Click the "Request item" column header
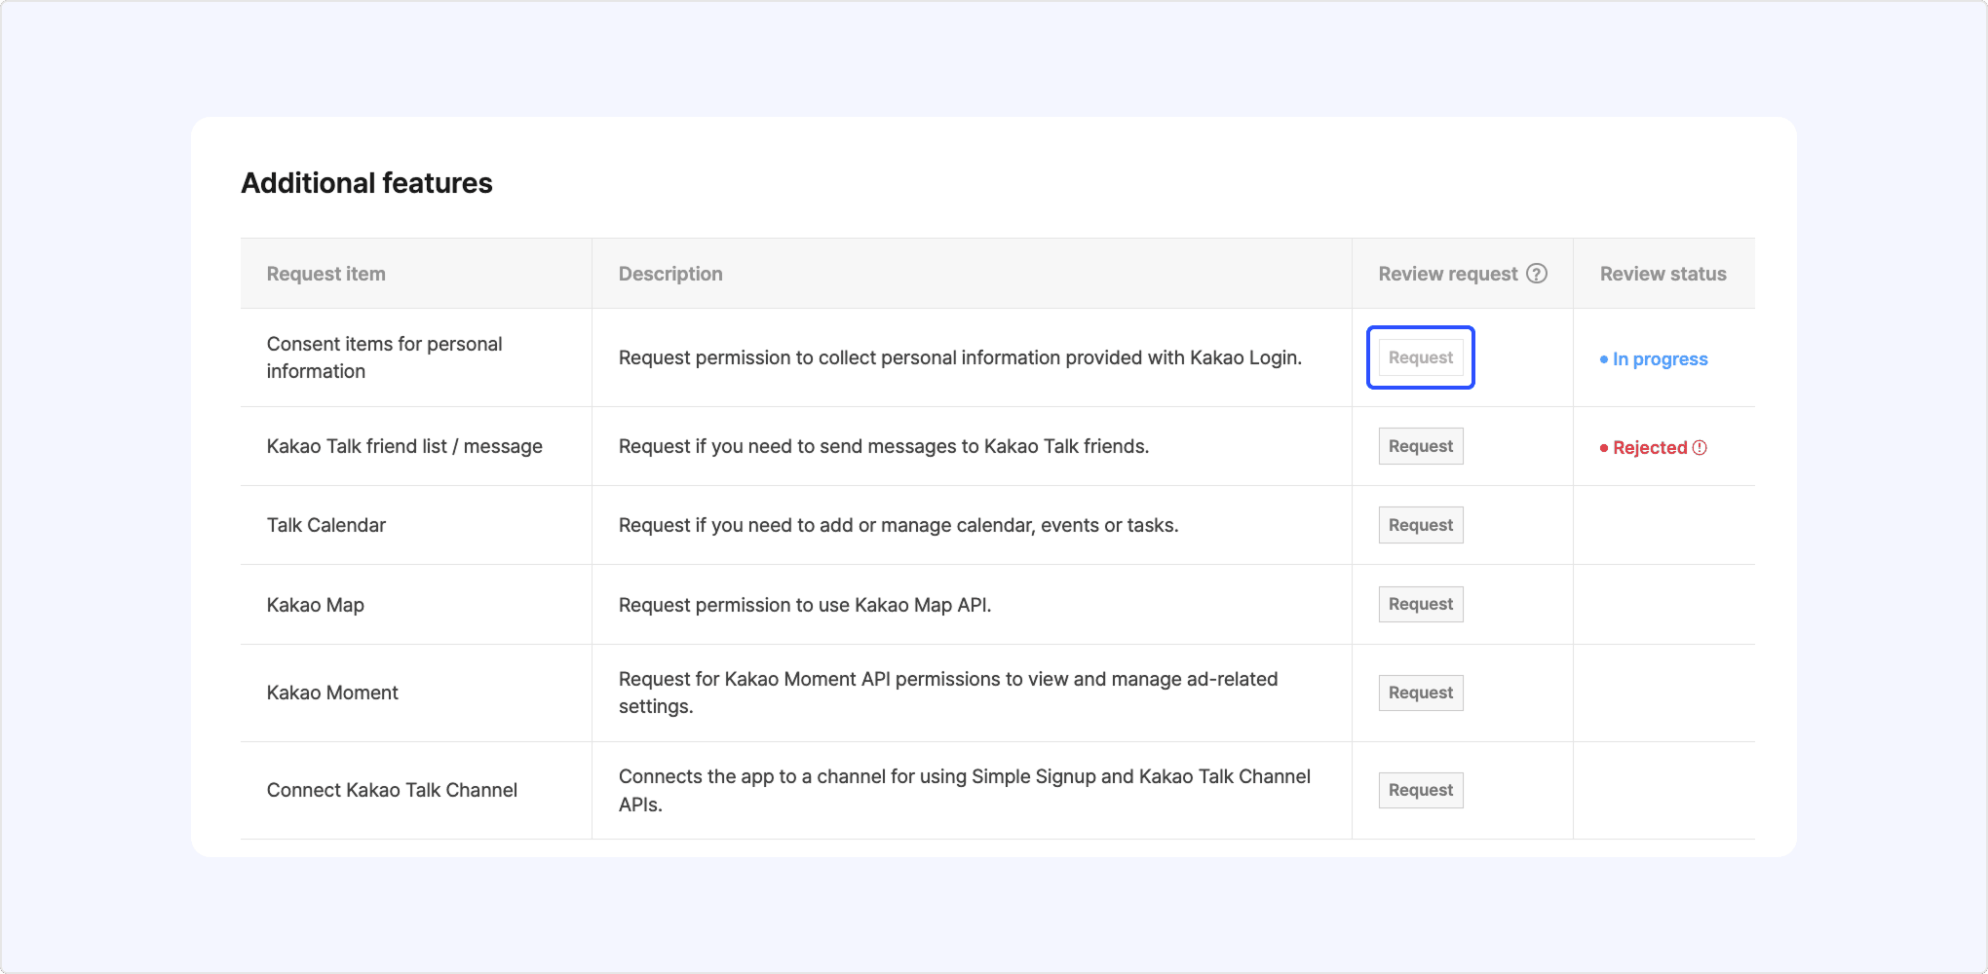The height and width of the screenshot is (974, 1988). tap(326, 274)
